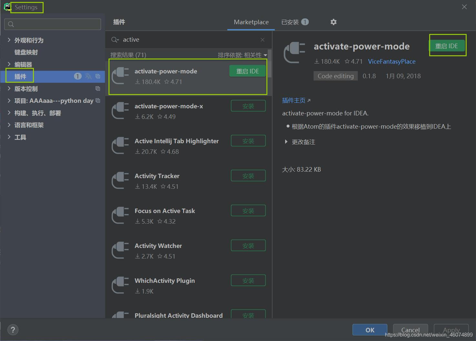Click the plugin icon of Activity Watcher

click(x=120, y=250)
